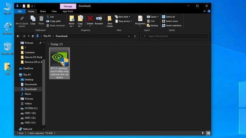Viewport: 246px width, 138px height.
Task: Click This PC in address bar
Action: click(x=47, y=36)
